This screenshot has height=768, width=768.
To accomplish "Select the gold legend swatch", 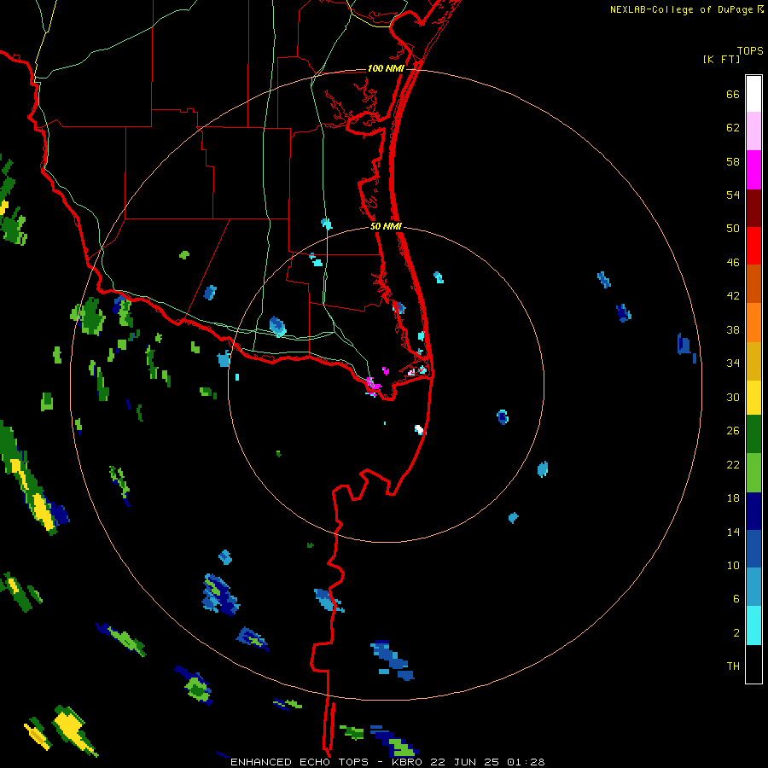I will click(x=753, y=361).
